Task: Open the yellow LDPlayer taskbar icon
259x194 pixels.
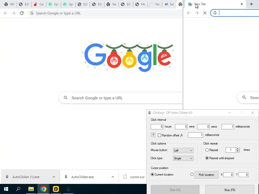Action: pos(56,189)
